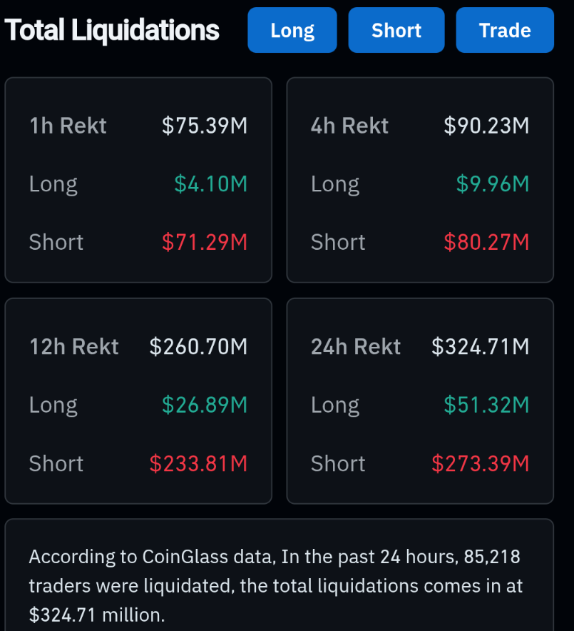This screenshot has height=631, width=574.
Task: Select the 24h Rekt label
Action: pos(356,347)
